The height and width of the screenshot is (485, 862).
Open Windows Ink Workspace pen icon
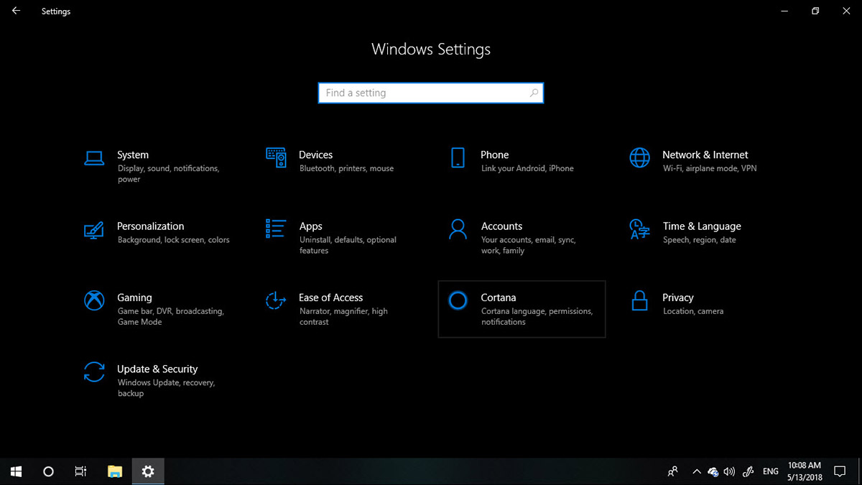pyautogui.click(x=749, y=471)
